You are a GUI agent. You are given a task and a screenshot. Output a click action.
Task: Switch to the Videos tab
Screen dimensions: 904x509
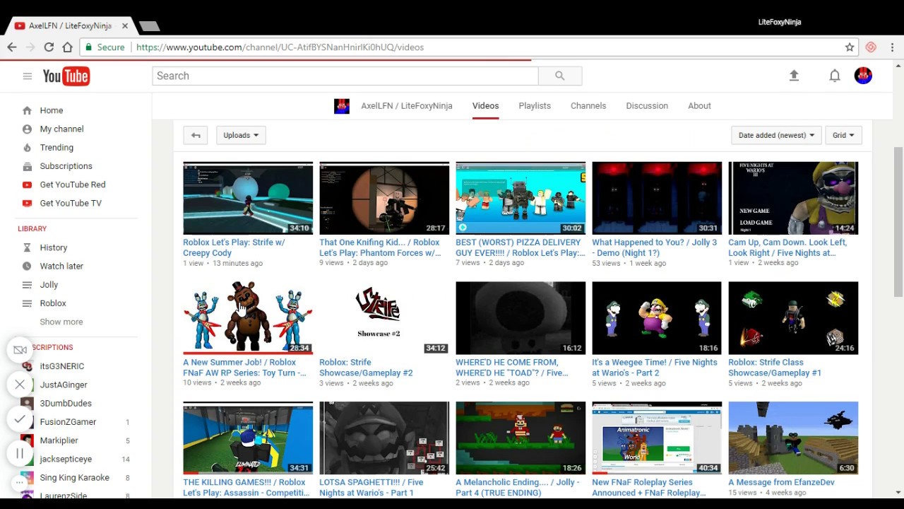pyautogui.click(x=485, y=106)
